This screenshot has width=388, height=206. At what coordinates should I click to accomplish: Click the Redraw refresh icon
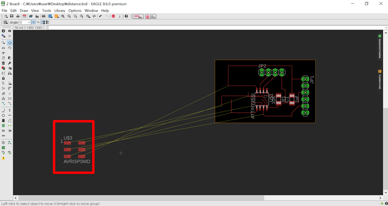[x=94, y=17]
